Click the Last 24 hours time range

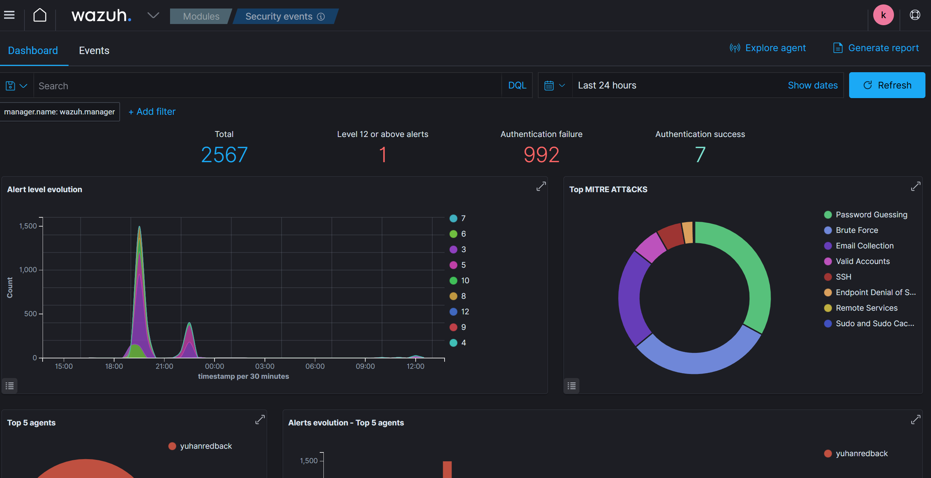(x=607, y=86)
